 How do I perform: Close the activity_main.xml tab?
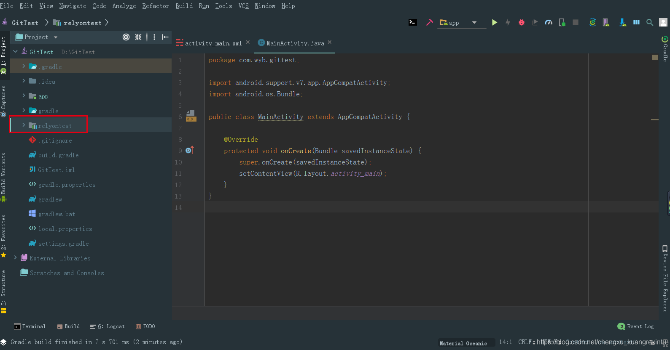click(248, 42)
